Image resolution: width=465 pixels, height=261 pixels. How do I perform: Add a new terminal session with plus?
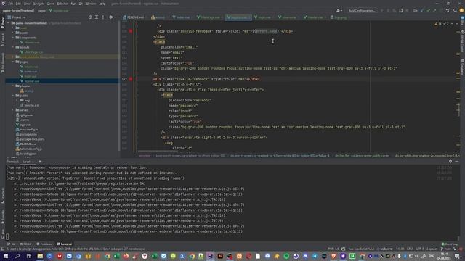[40, 162]
